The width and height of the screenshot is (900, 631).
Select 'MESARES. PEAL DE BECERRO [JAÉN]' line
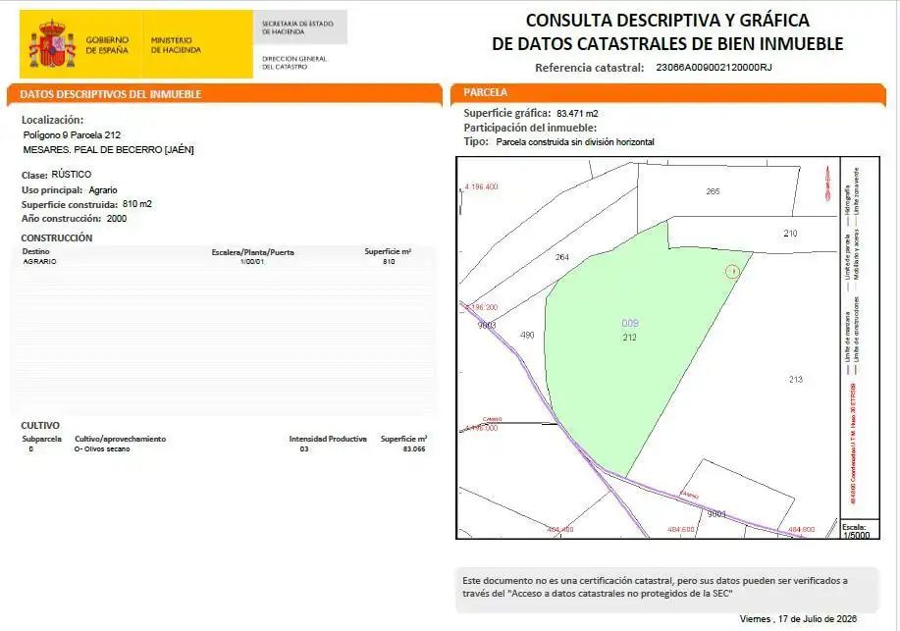109,149
